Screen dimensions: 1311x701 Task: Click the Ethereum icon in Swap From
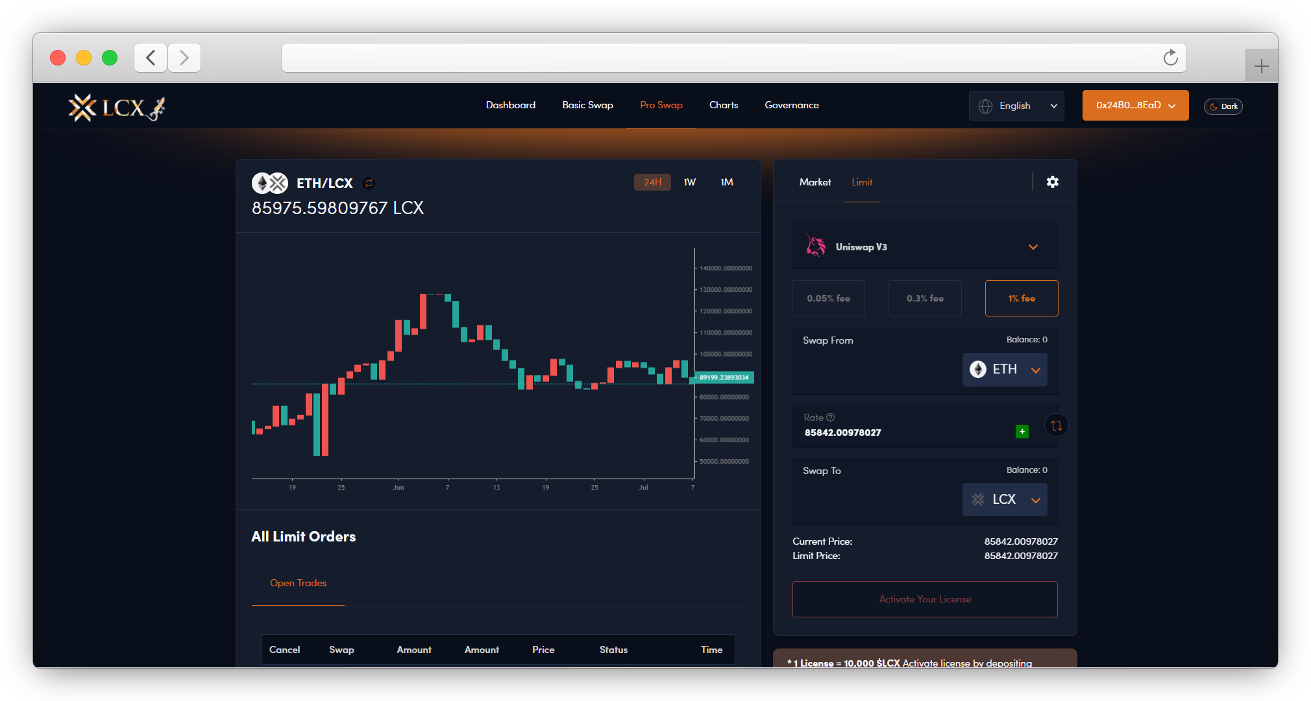click(978, 369)
